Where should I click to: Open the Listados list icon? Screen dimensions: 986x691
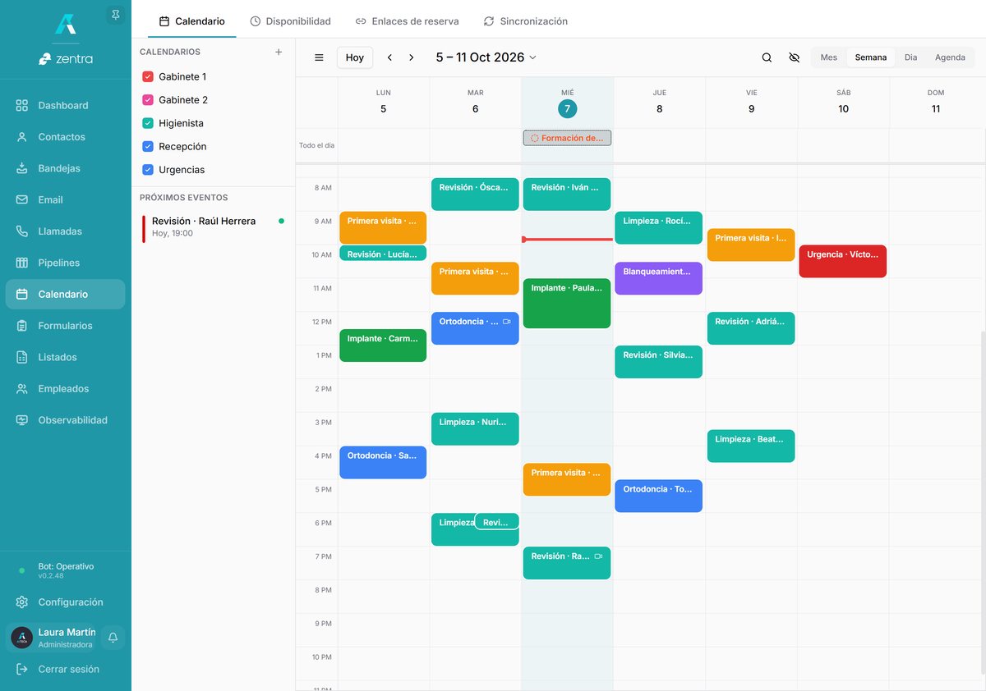coord(22,357)
